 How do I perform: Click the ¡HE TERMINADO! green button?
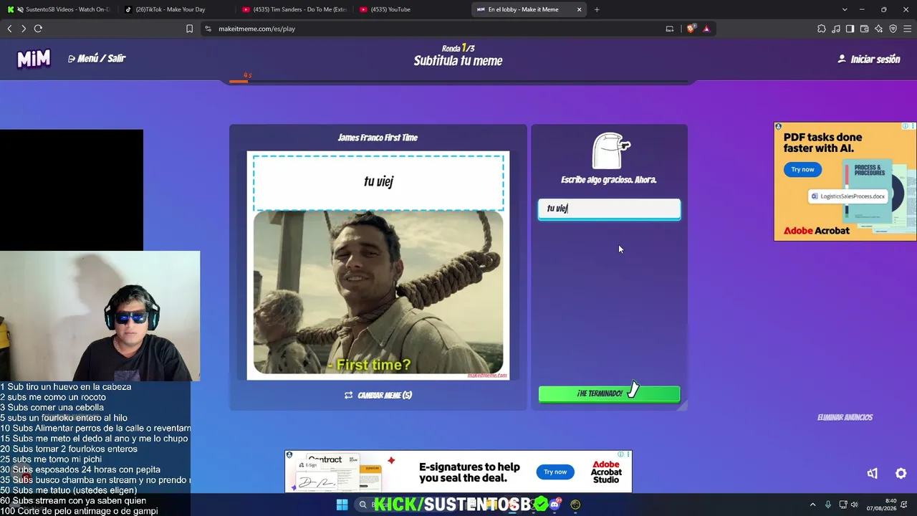609,393
